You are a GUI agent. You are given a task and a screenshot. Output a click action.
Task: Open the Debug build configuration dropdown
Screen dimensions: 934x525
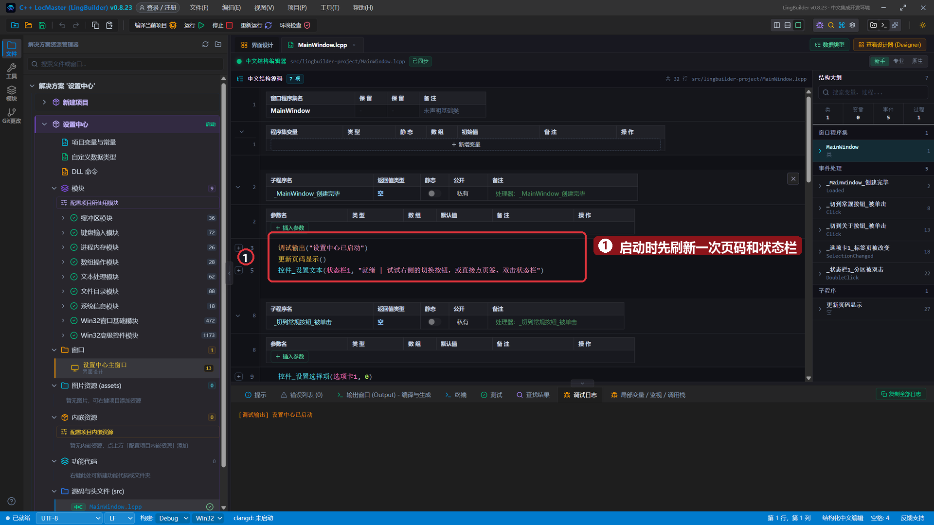click(173, 518)
